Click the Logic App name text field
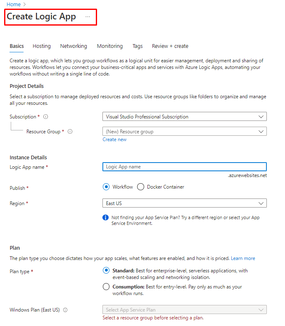Screen dimensions: 285x326 184,167
